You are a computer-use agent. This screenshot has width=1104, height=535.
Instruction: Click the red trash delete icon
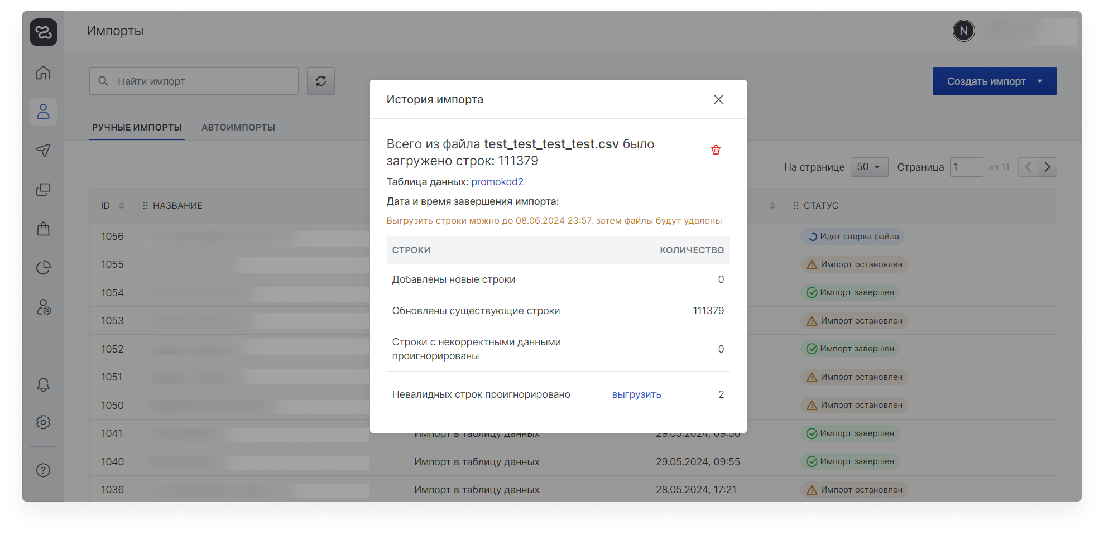coord(716,150)
